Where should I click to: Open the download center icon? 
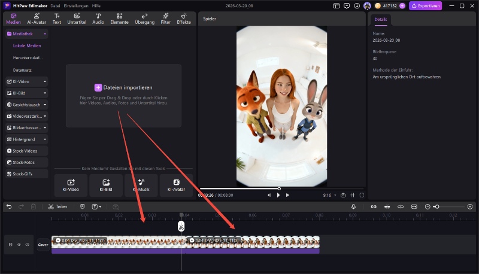pos(357,6)
